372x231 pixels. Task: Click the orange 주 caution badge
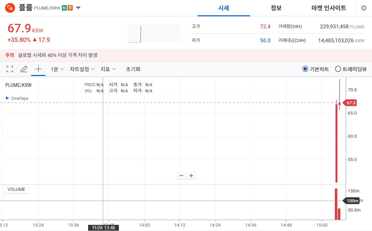(70, 8)
